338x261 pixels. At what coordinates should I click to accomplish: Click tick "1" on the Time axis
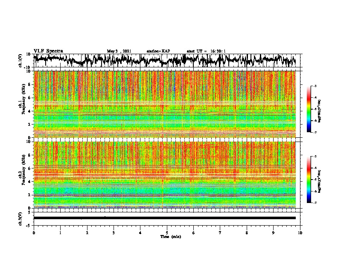60,233
